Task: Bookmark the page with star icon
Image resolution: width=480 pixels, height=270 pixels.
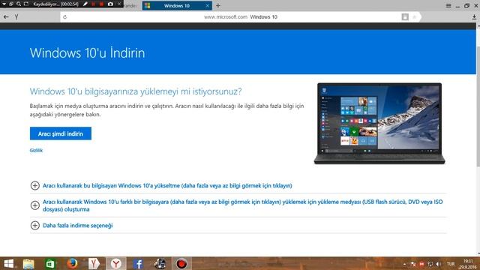Action: click(415, 17)
